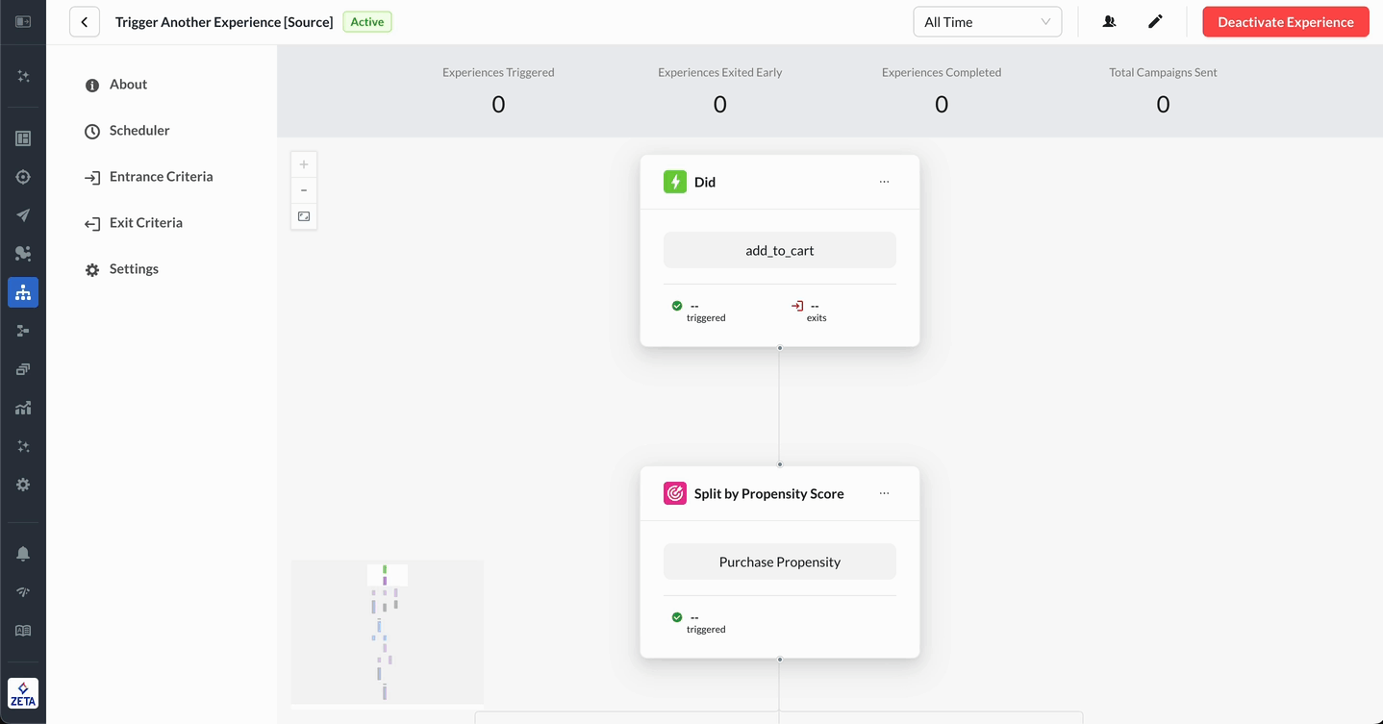
Task: Open experience Settings gear item
Action: click(x=134, y=269)
